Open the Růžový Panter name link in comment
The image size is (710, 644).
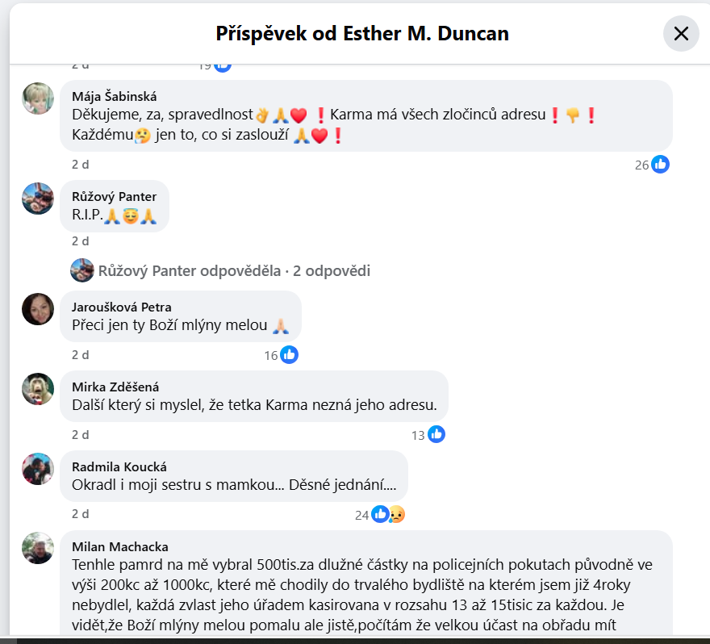tap(114, 197)
